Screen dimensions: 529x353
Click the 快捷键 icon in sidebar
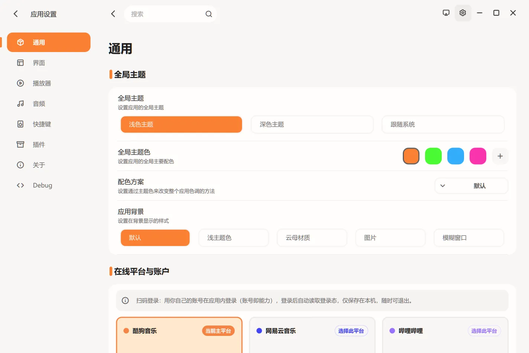click(20, 124)
